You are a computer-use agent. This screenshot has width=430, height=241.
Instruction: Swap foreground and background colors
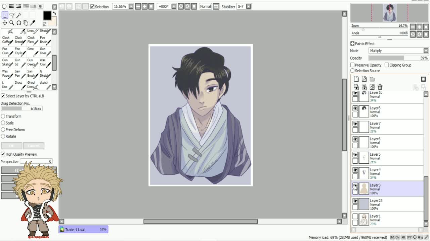pyautogui.click(x=54, y=13)
